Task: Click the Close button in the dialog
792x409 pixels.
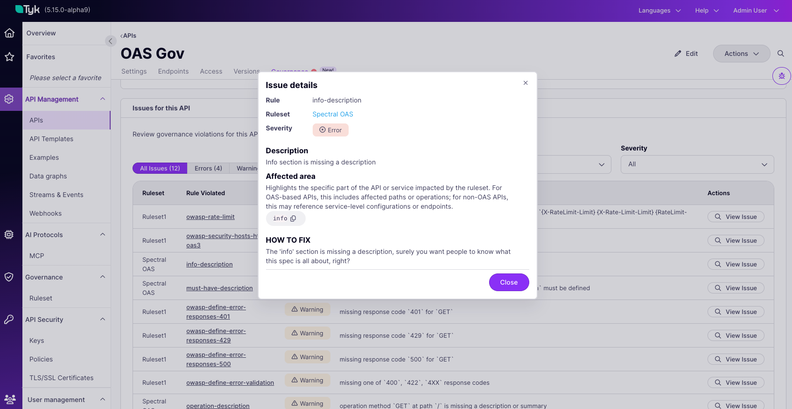Action: 509,282
